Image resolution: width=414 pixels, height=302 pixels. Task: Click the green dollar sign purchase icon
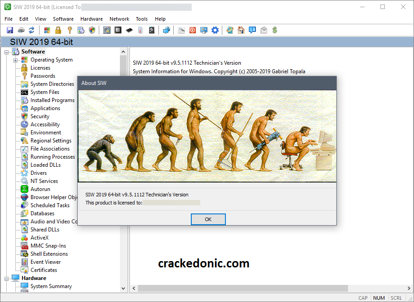click(275, 30)
